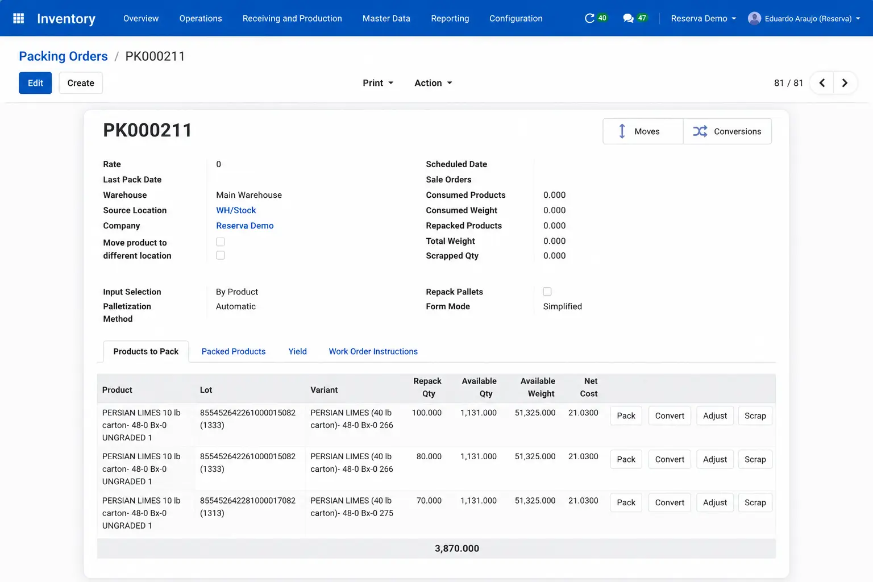The image size is (873, 582).
Task: Click the Moves button
Action: pos(643,131)
